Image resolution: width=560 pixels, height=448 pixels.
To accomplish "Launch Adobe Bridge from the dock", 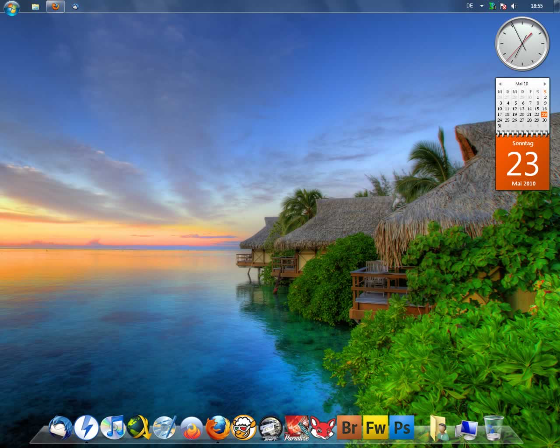I will [x=349, y=427].
